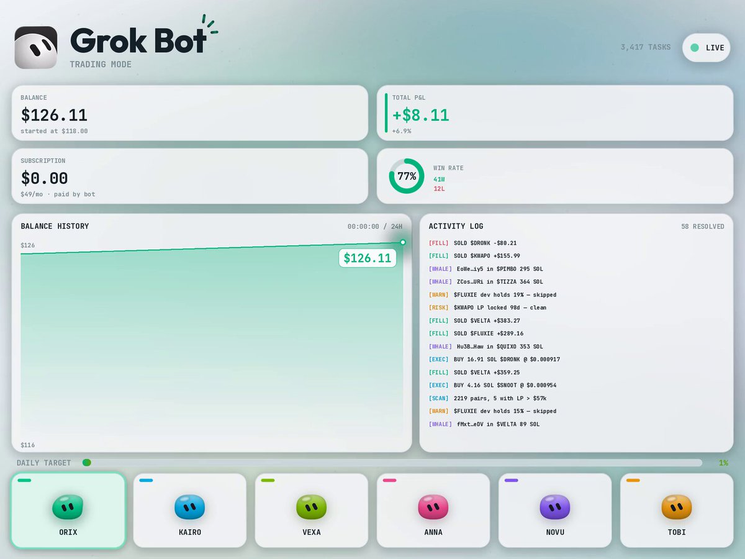
Task: Click whale entry in $PIMBO 295 SOL
Action: coord(485,269)
